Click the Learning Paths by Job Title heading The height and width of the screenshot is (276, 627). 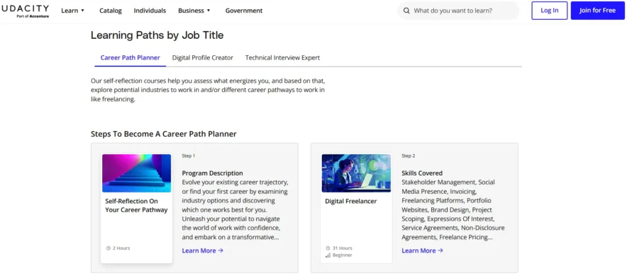[x=157, y=35]
